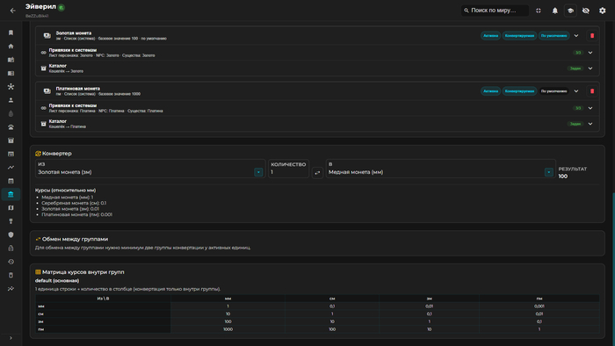This screenshot has height=346, width=615.
Task: Open the map icon in the left sidebar
Action: coord(11,207)
